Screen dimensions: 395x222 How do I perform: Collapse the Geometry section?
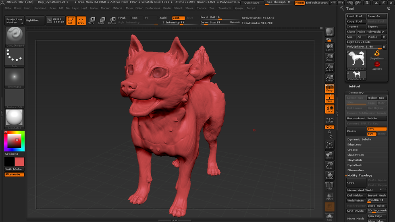click(x=355, y=93)
